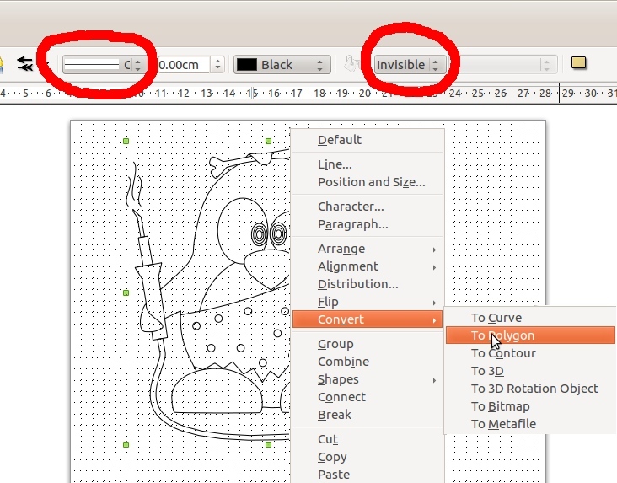Open Position and Size dialog entry
617x483 pixels.
(371, 182)
